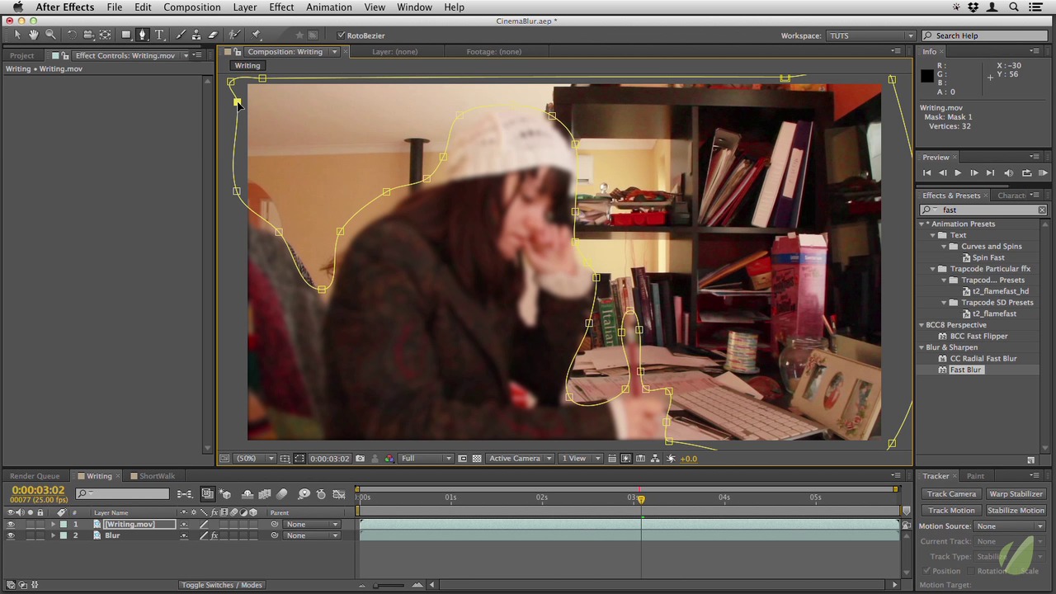Screen dimensions: 1056x594
Task: Expand Writing.mov layer properties
Action: (x=53, y=525)
